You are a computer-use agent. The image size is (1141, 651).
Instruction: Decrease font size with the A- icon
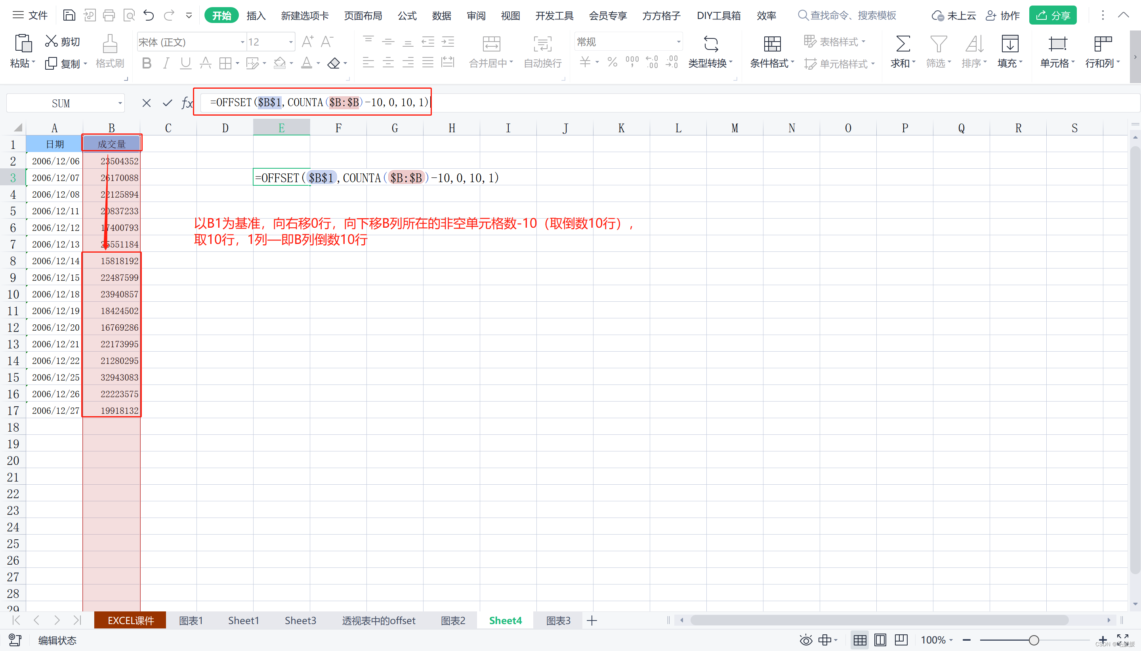point(327,42)
